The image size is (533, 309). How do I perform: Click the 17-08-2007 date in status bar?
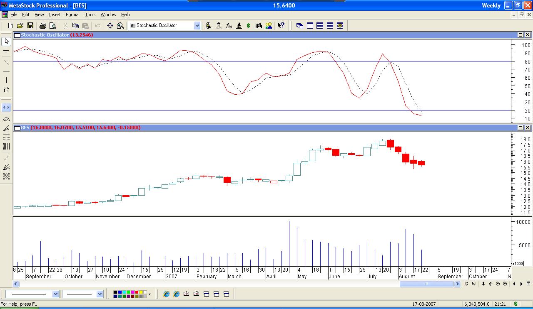[424, 304]
